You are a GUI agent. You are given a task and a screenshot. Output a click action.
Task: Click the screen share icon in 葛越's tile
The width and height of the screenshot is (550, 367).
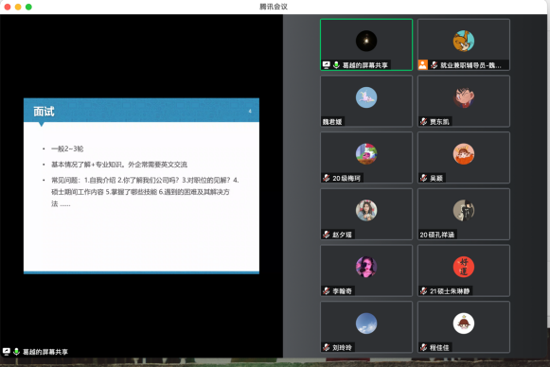327,65
